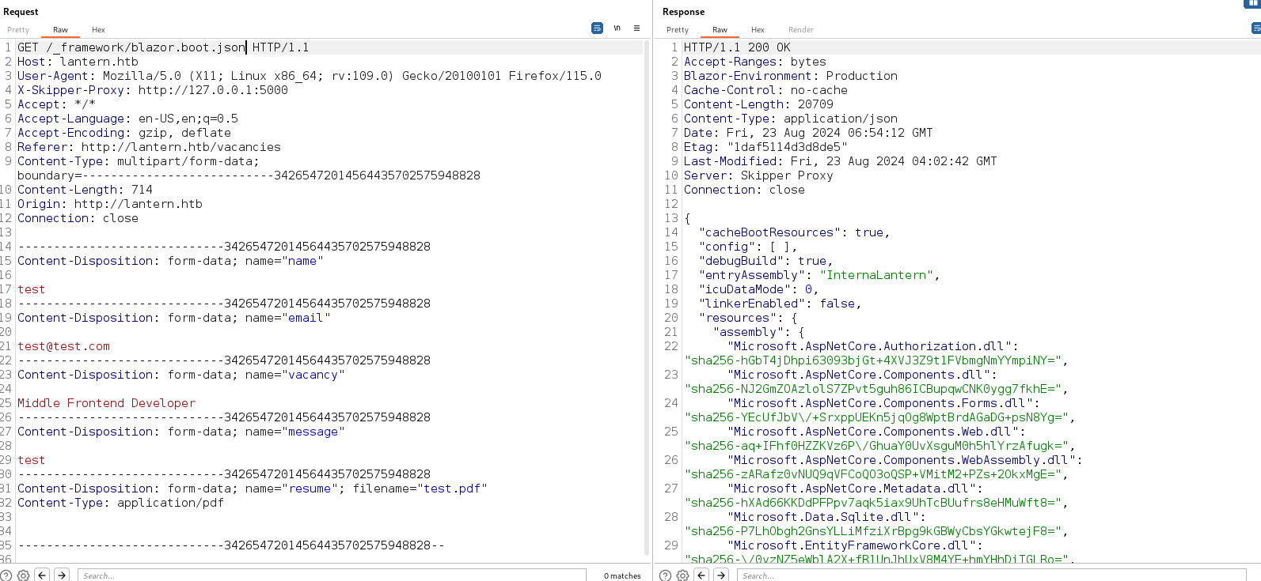This screenshot has width=1261, height=581.
Task: Focus the Request search input field
Action: 332,575
